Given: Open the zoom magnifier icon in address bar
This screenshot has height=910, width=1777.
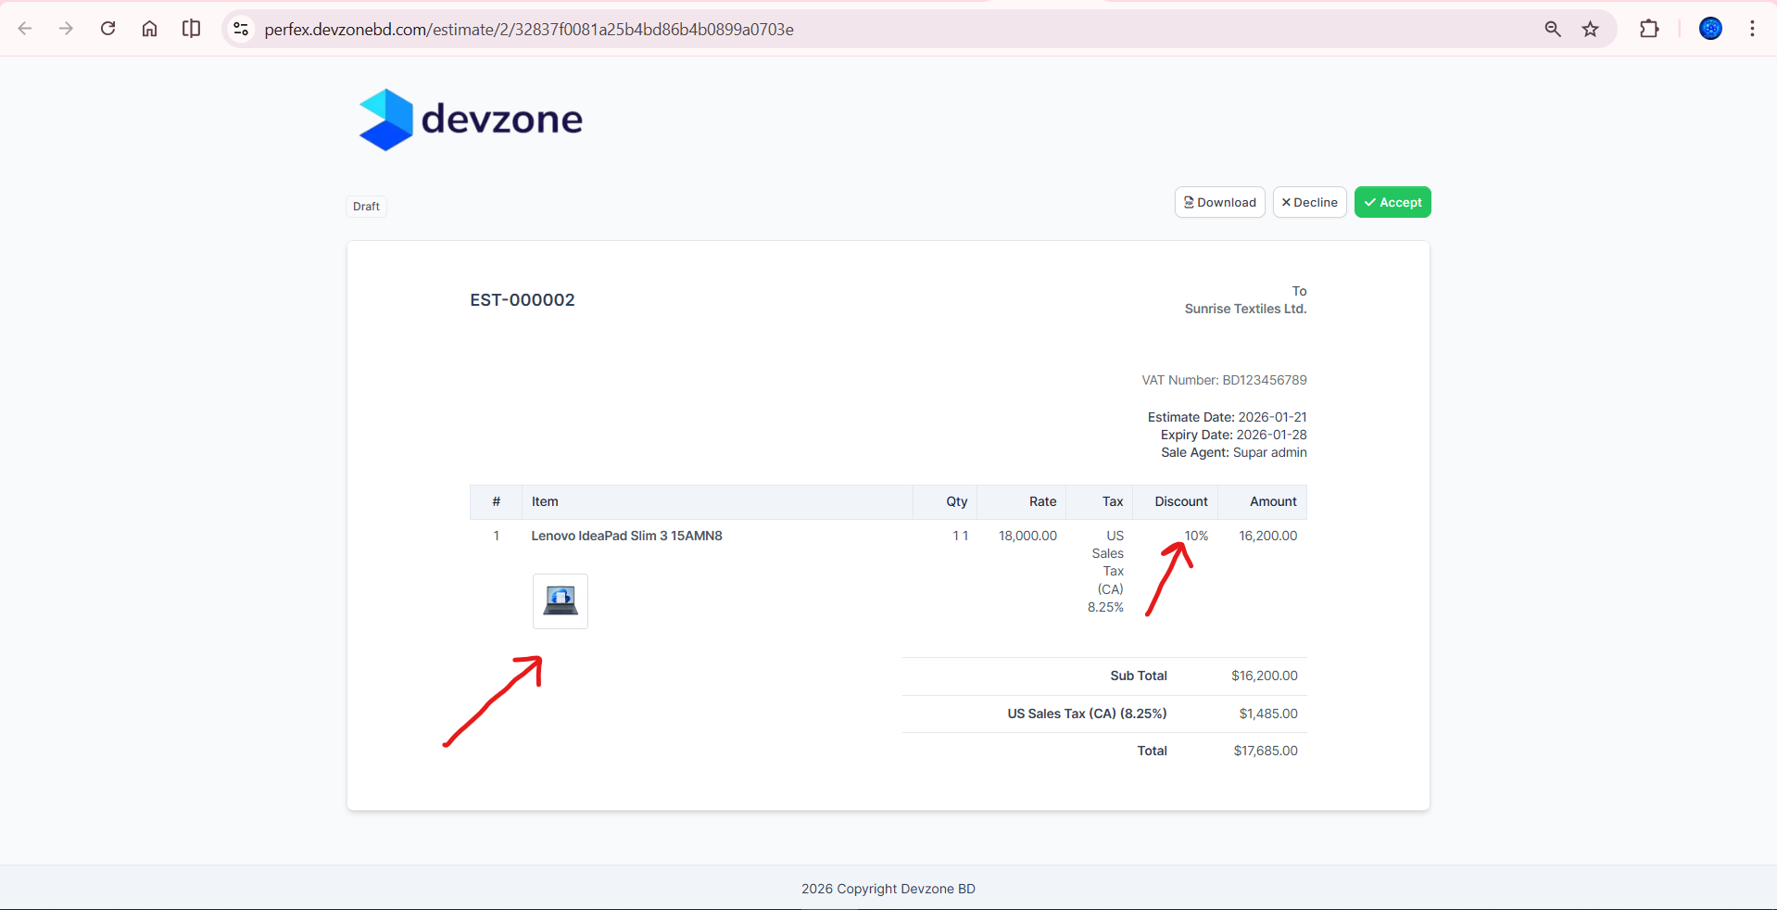Looking at the screenshot, I should 1552,29.
